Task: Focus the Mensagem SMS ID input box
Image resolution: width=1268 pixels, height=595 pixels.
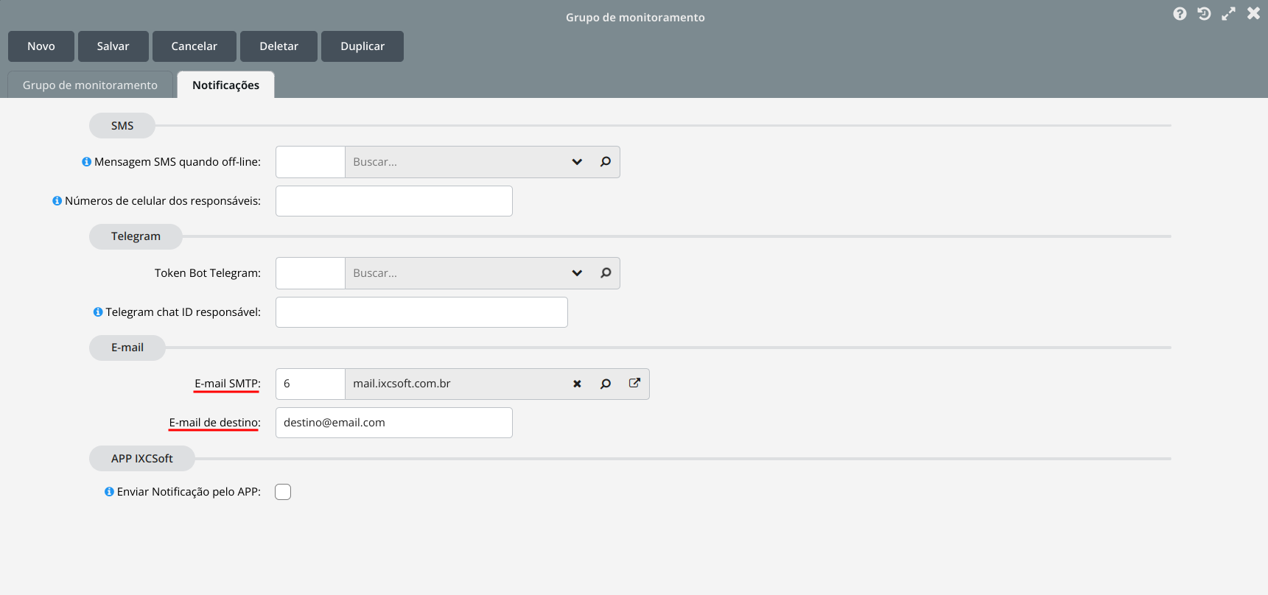Action: pyautogui.click(x=310, y=162)
